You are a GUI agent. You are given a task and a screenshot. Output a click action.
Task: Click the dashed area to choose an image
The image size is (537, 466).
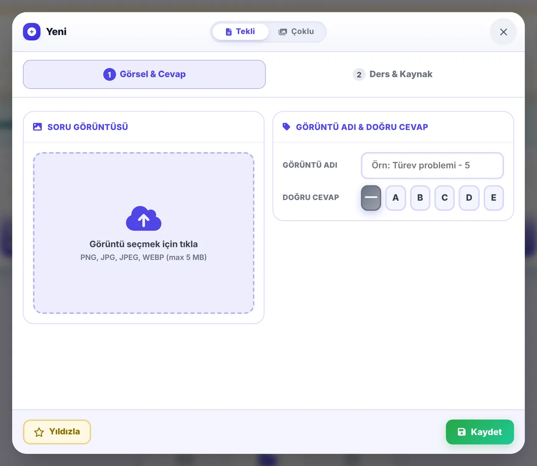coord(144,233)
